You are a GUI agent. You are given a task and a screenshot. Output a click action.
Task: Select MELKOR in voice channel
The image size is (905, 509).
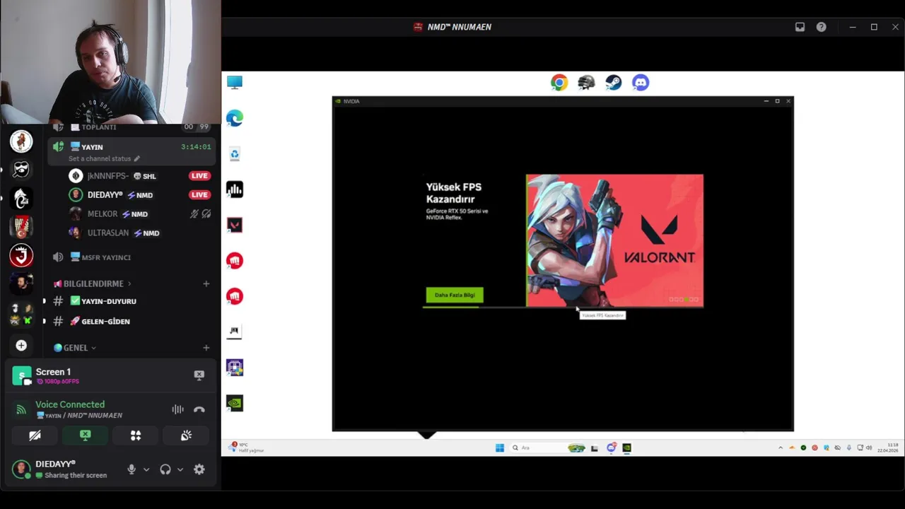click(x=140, y=214)
